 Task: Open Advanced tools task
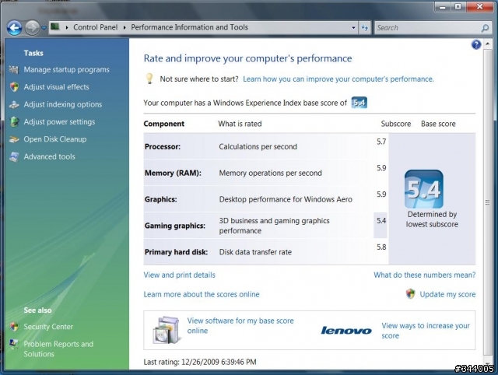(x=49, y=156)
